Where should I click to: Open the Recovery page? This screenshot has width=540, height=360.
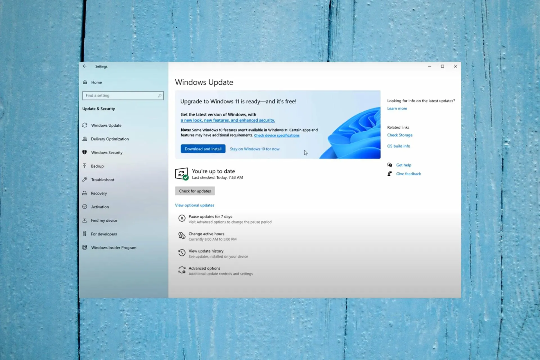point(99,193)
